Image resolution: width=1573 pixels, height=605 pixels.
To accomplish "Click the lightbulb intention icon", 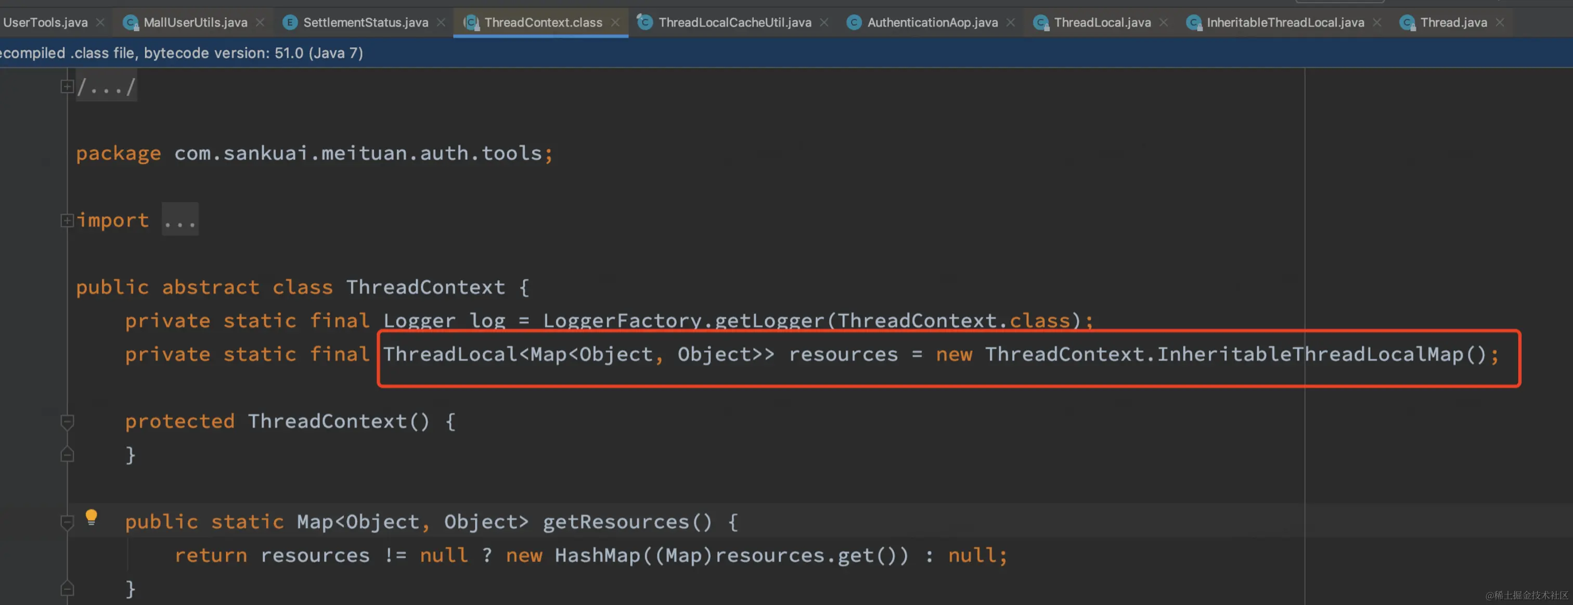I will pos(91,517).
